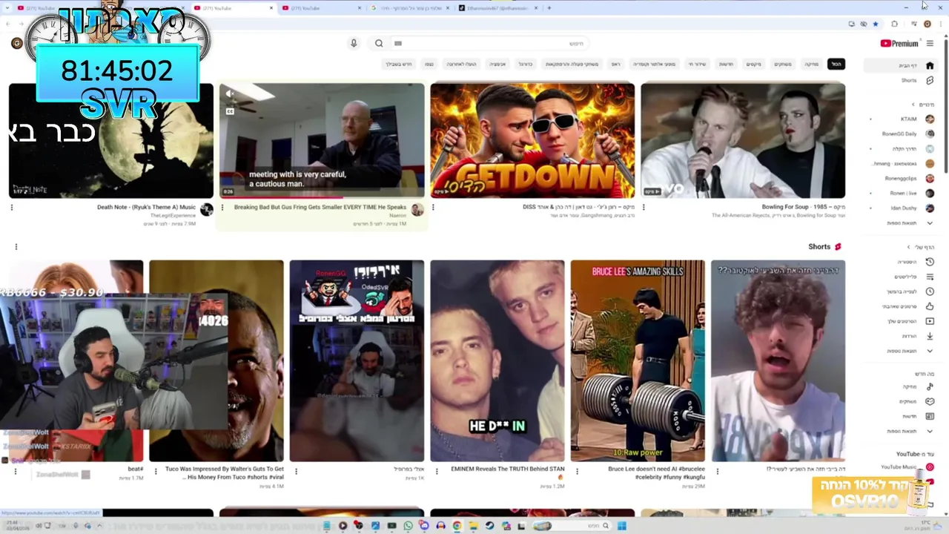Switch to the third YouTube browser tab

pos(322,8)
